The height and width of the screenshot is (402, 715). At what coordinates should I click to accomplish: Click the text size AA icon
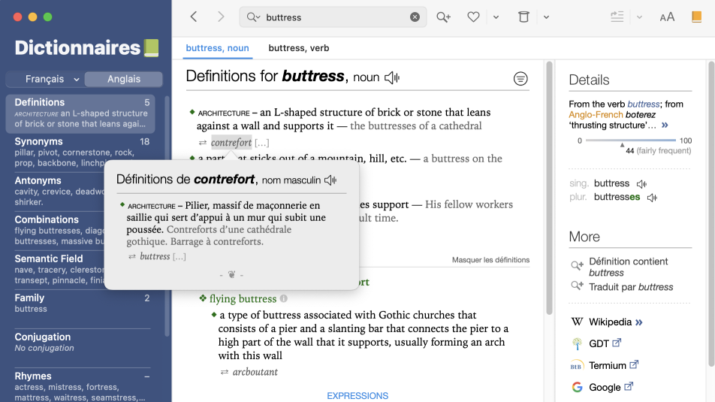tap(667, 17)
